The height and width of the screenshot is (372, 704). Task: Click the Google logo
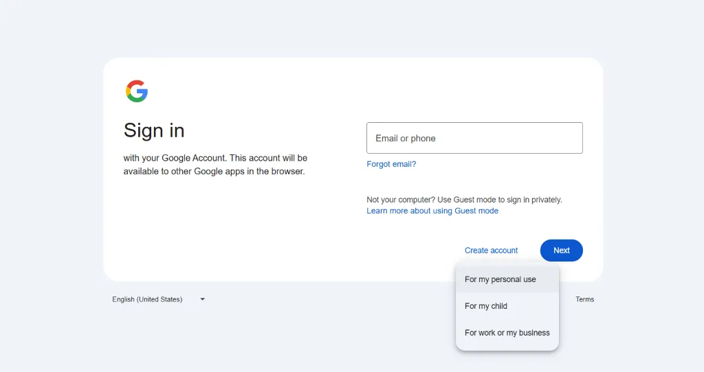[137, 91]
